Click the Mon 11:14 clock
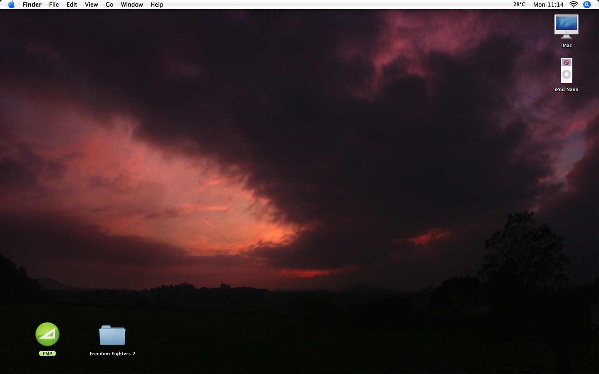 pos(548,5)
